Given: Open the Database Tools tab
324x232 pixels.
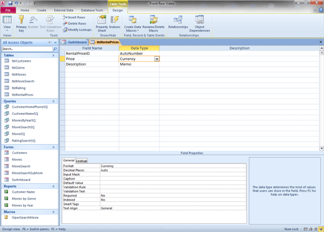Looking at the screenshot, I should point(92,10).
